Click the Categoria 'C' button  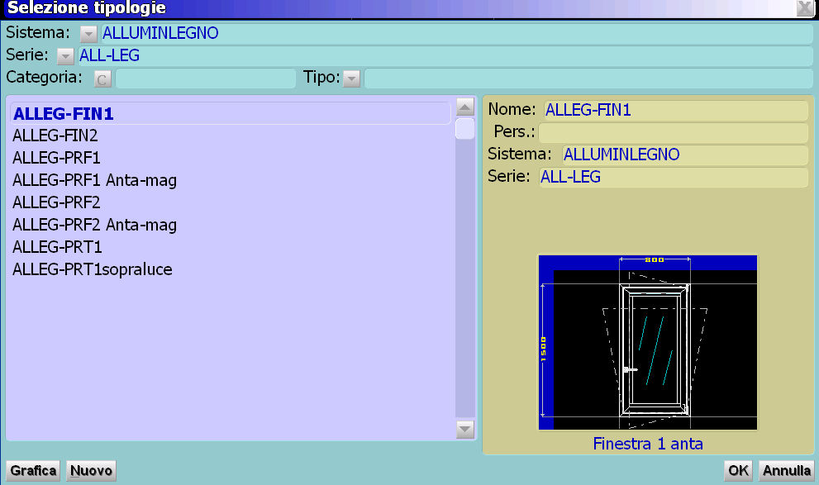click(x=102, y=78)
